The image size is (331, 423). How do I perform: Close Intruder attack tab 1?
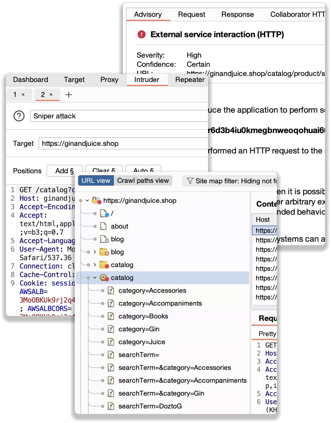tap(23, 95)
